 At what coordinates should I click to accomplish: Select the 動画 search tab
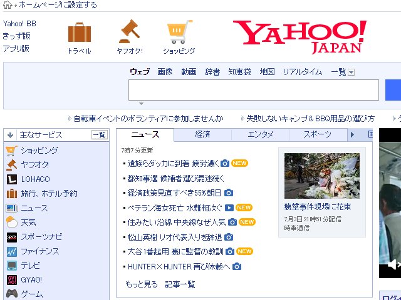point(189,72)
